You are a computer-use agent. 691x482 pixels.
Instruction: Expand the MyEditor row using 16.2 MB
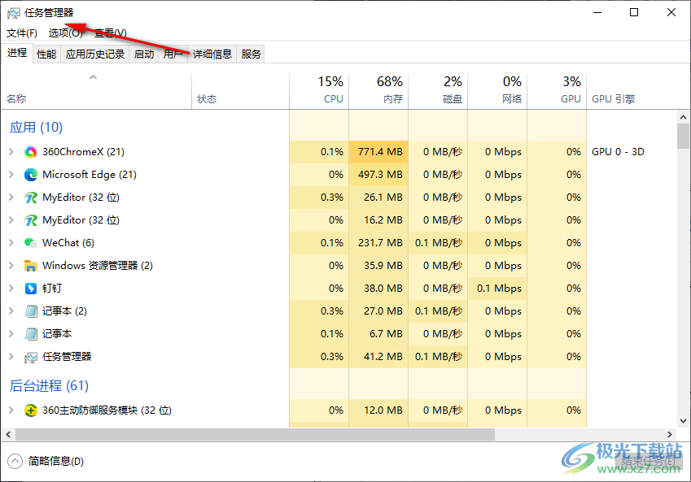click(11, 220)
